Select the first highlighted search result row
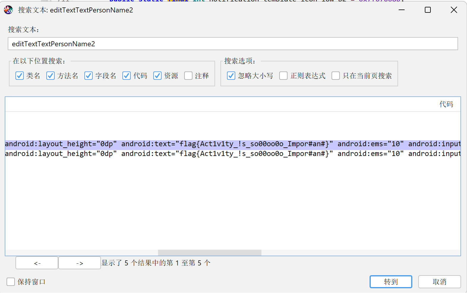The image size is (467, 293). tap(233, 144)
